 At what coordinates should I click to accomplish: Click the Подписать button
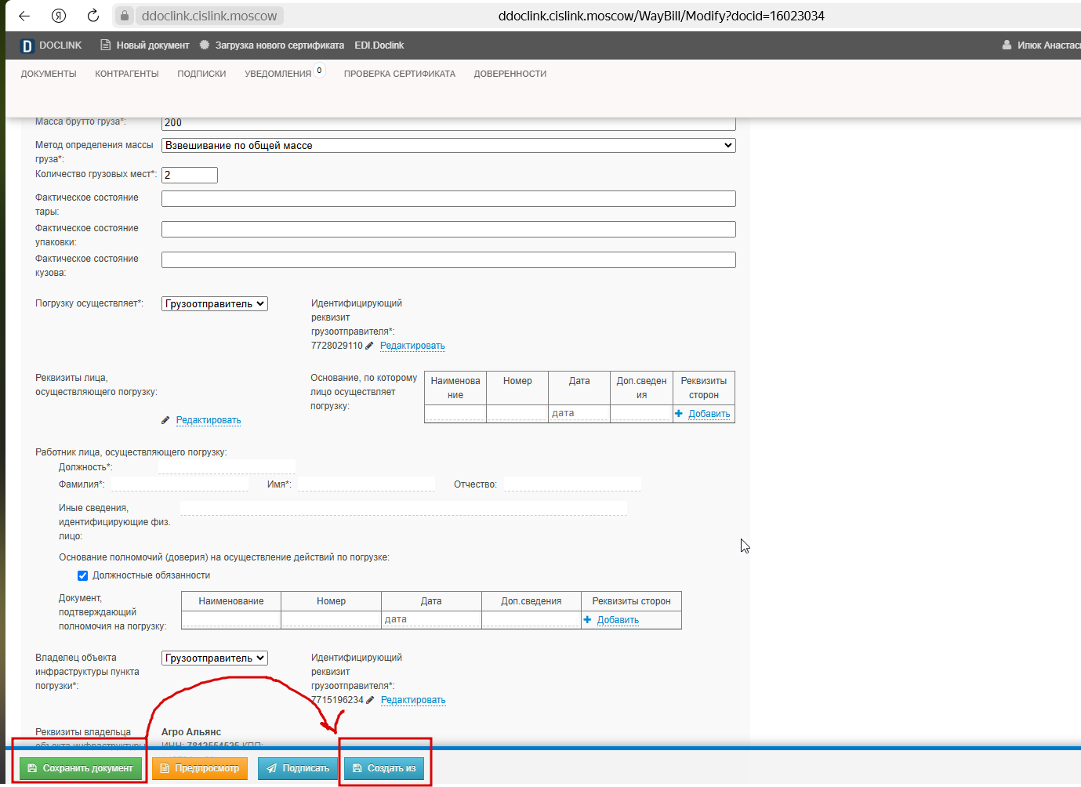(x=298, y=768)
